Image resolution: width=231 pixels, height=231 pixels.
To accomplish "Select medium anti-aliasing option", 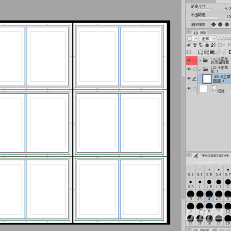I will point(227,24).
